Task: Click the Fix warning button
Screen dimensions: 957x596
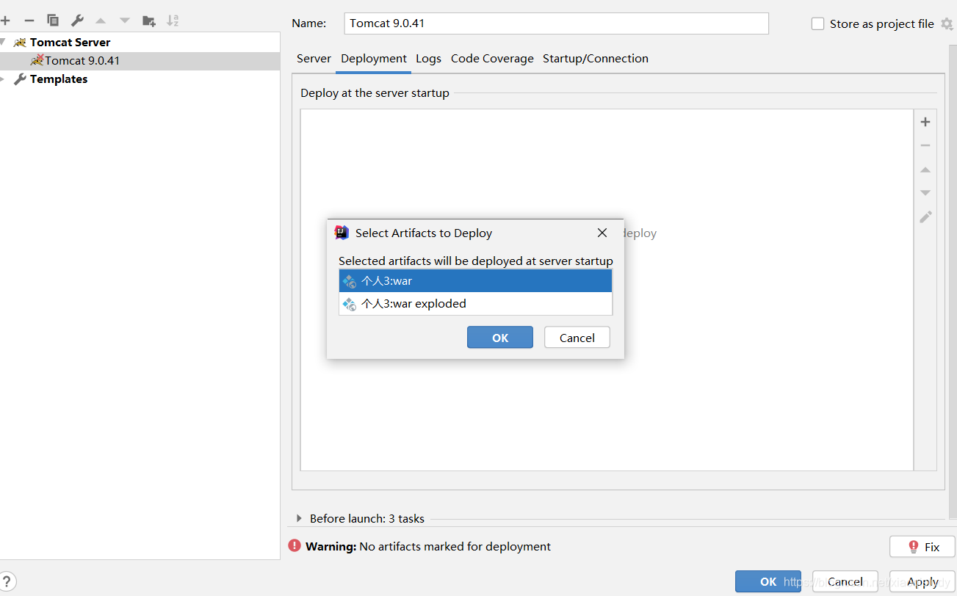Action: click(x=922, y=547)
